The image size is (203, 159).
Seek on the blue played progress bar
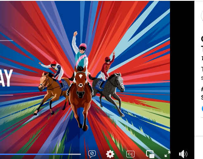34,154
